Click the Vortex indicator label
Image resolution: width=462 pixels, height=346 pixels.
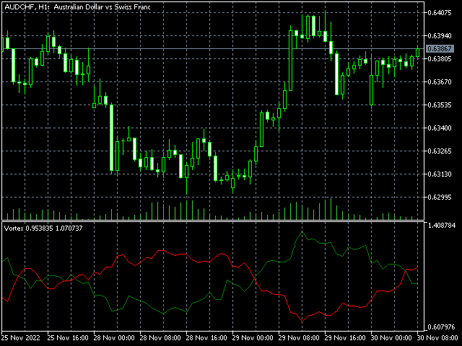pyautogui.click(x=43, y=228)
